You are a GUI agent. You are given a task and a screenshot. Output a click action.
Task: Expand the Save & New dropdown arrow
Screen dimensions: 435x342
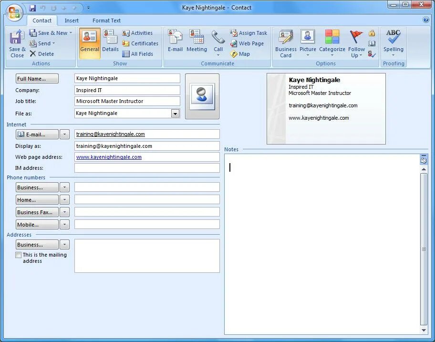pos(71,33)
